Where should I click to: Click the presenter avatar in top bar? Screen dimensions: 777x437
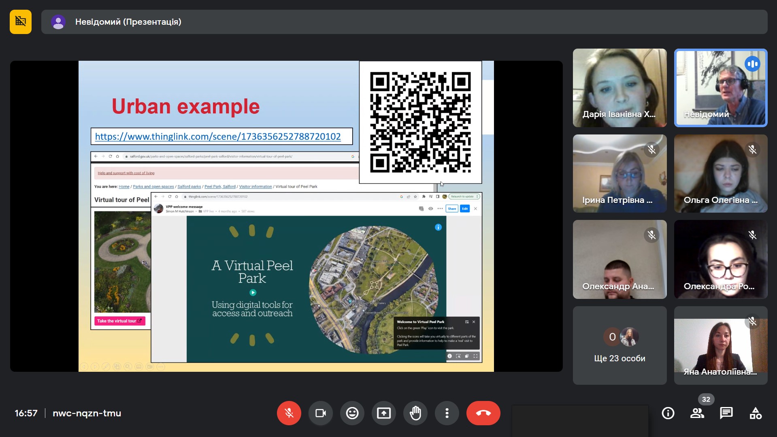(x=58, y=22)
